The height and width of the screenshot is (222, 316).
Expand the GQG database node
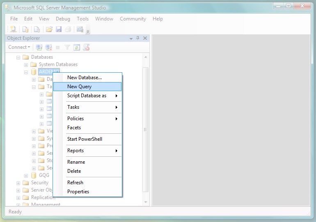26,176
